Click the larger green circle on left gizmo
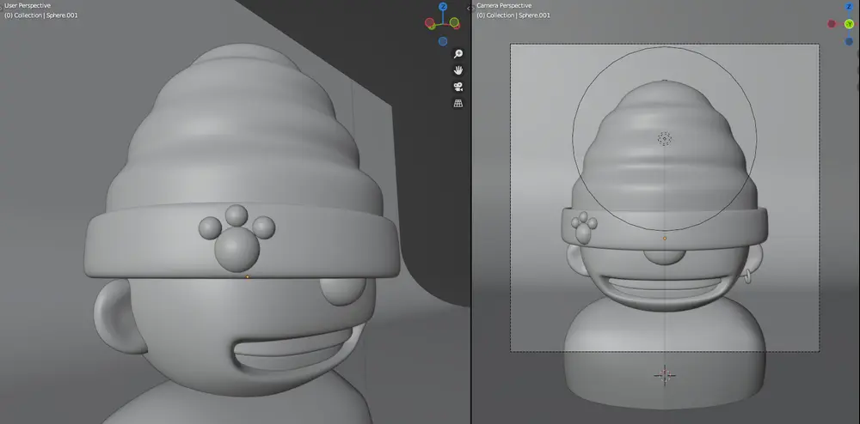This screenshot has width=860, height=424. pos(453,23)
